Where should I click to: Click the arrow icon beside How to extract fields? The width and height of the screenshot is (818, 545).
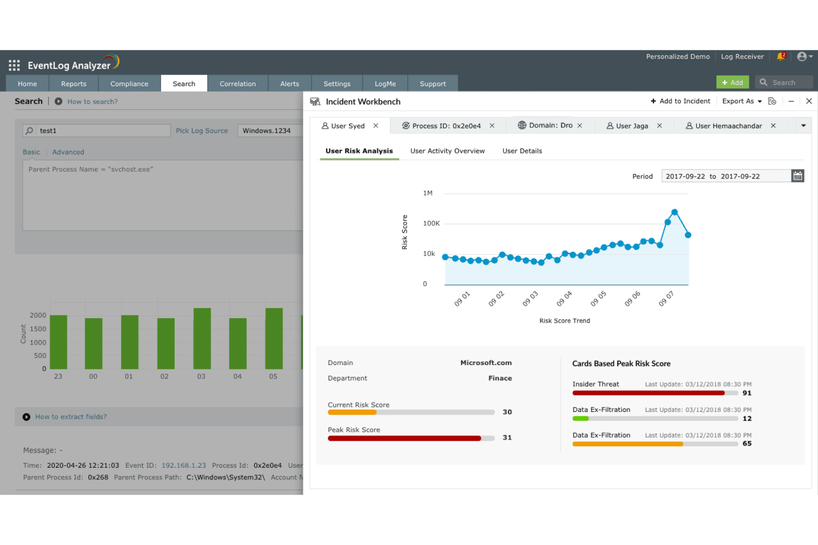coord(27,416)
